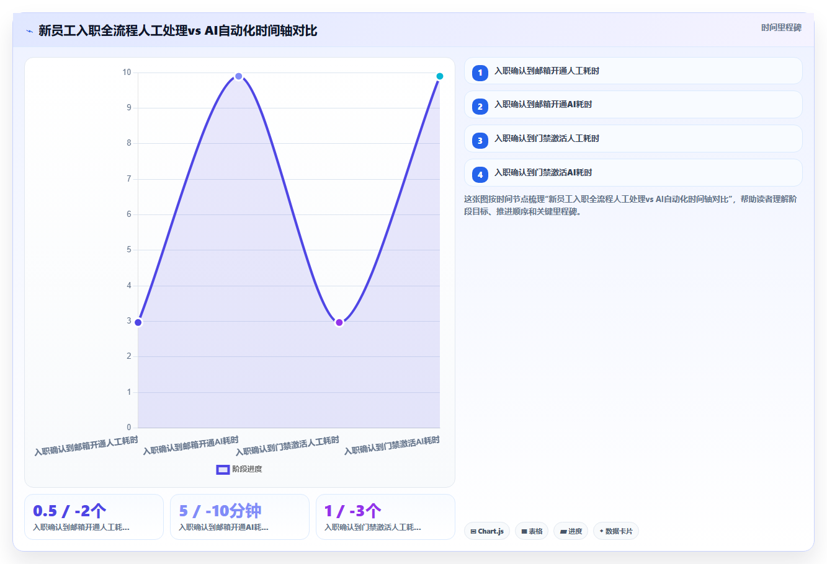
Task: Click x-axis label 入职确认到门禁激活AI耗时
Action: 391,445
